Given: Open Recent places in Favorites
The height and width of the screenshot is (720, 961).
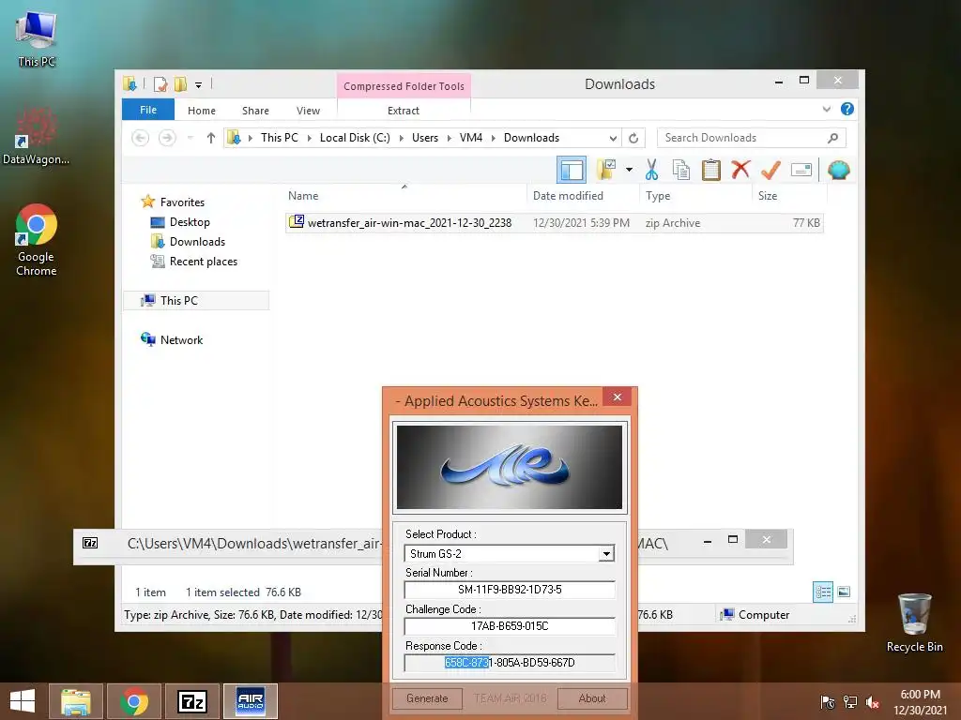Looking at the screenshot, I should click(203, 262).
